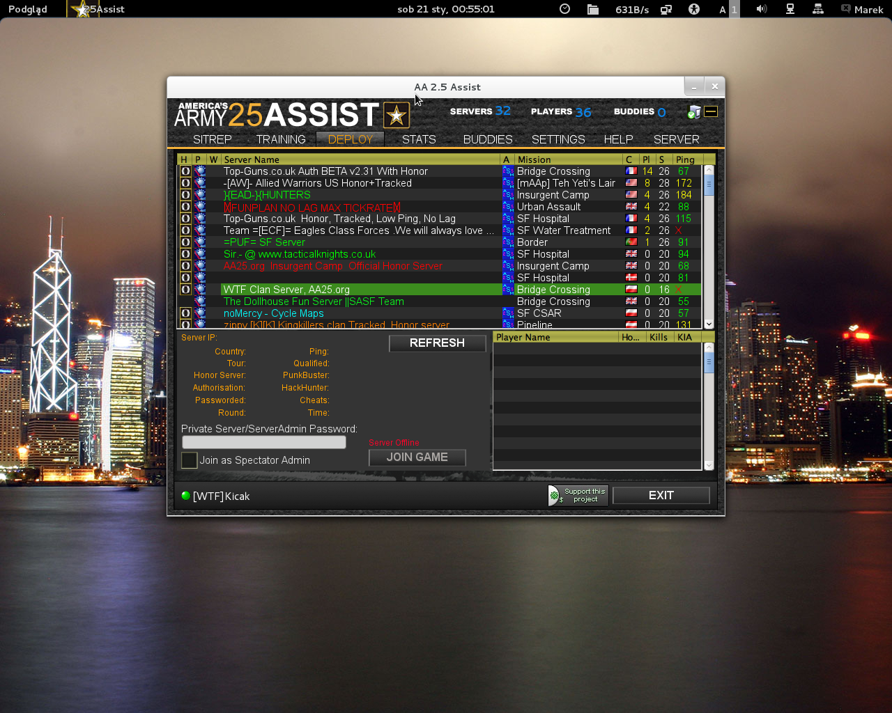Click honor icon of =PUF= SF Server row

tap(185, 242)
